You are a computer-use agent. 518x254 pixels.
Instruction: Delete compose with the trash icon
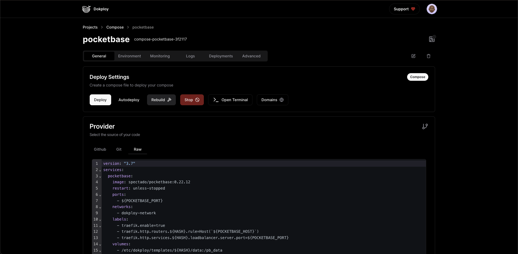[x=429, y=56]
